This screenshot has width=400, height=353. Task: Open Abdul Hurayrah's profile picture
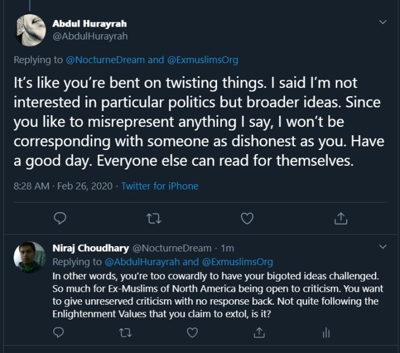(29, 30)
